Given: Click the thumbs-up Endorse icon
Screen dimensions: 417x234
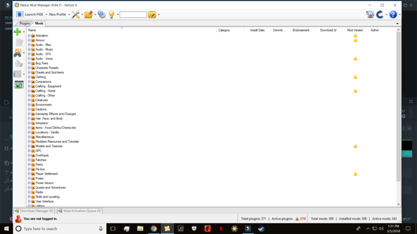Looking at the screenshot, I should (x=19, y=63).
